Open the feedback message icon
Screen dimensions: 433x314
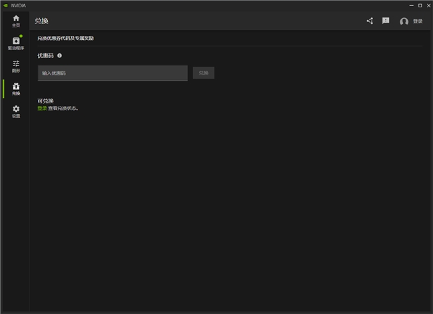386,21
